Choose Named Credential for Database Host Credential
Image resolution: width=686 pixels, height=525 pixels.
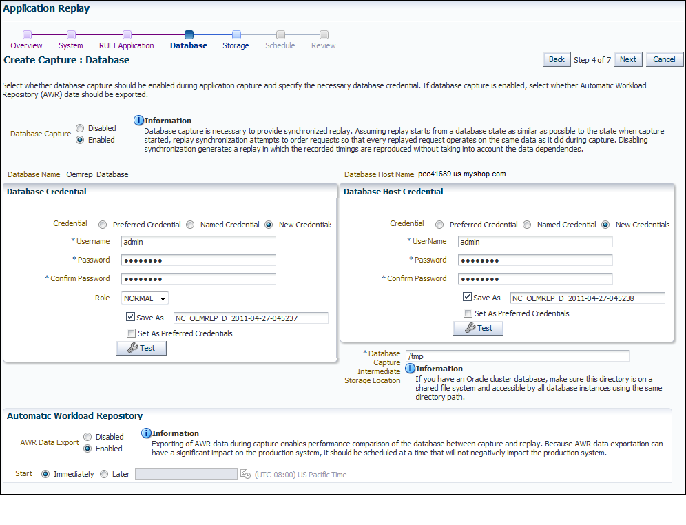click(527, 225)
